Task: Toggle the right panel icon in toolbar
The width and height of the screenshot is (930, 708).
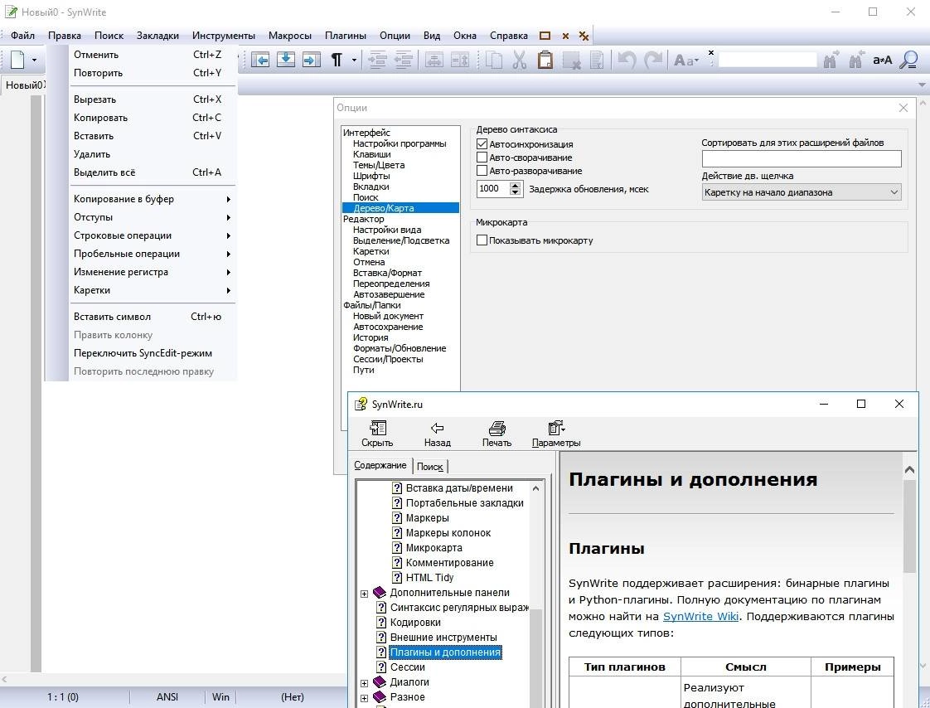Action: (x=312, y=60)
